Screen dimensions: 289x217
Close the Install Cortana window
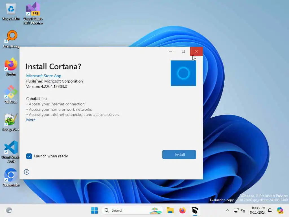coord(196,51)
